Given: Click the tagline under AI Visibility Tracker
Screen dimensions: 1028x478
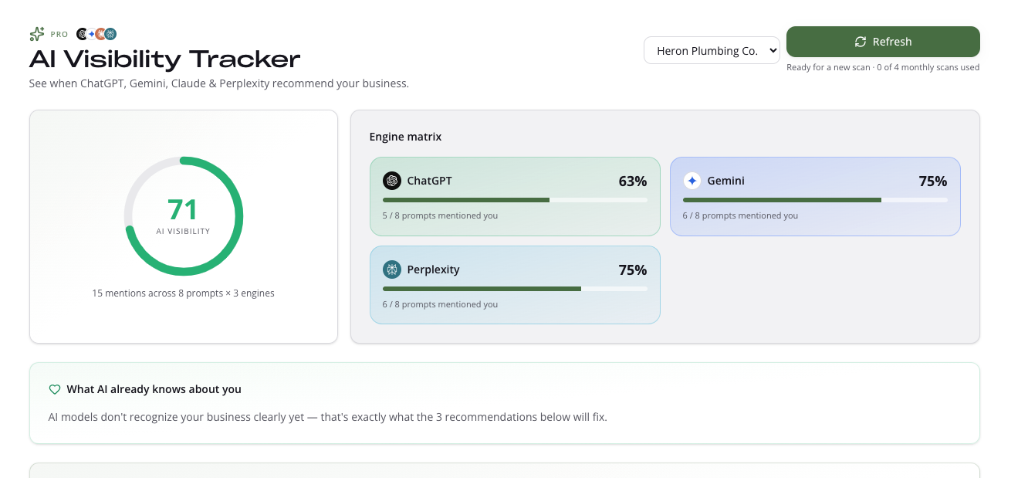Looking at the screenshot, I should pyautogui.click(x=219, y=83).
